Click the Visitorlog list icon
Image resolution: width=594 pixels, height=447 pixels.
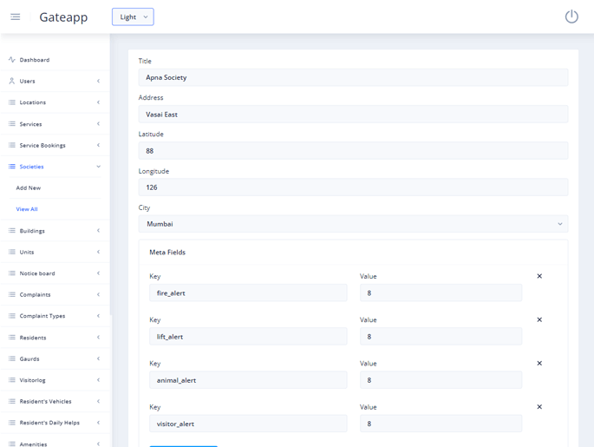(12, 380)
